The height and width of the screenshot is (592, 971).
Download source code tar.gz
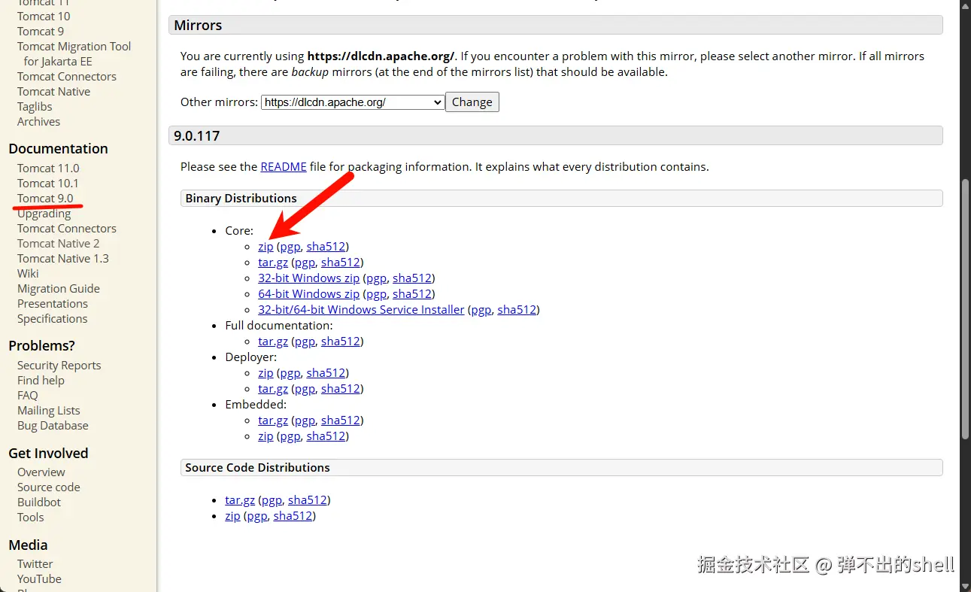240,500
